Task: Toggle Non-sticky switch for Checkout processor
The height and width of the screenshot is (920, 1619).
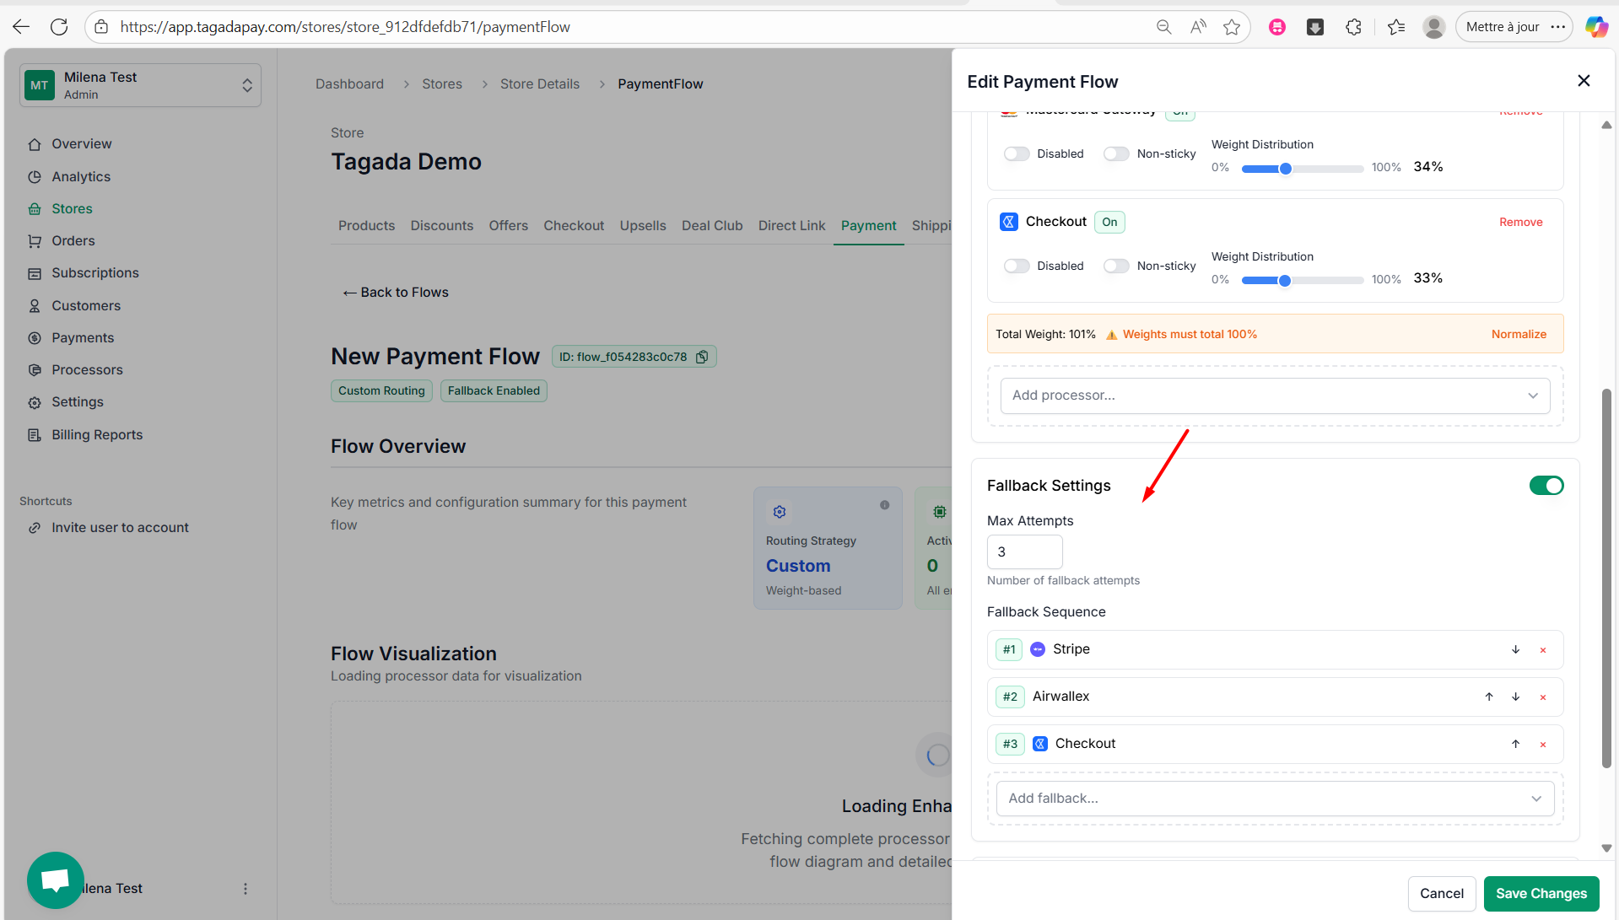Action: click(x=1116, y=266)
